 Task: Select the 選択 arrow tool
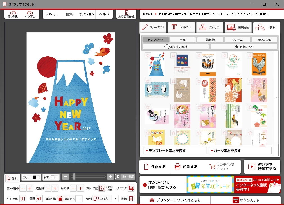[12, 178]
